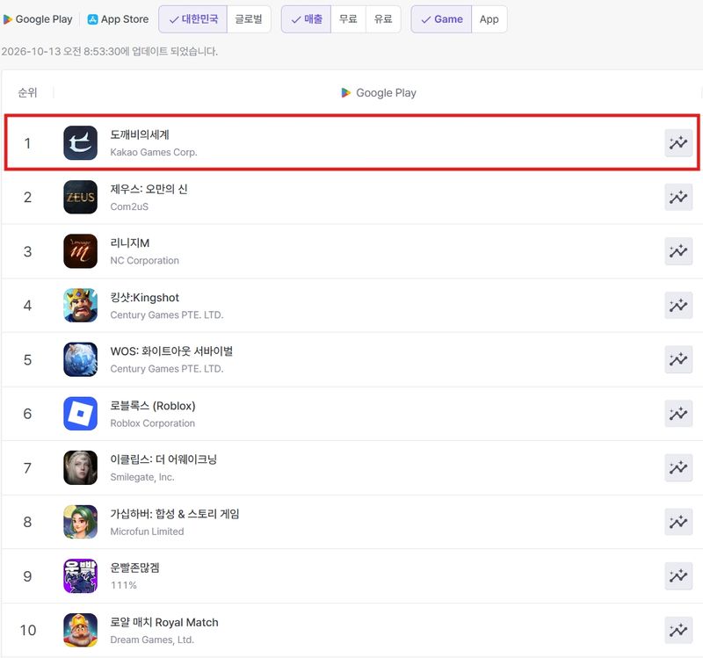Click the 리니지M app icon
Screen dimensions: 703x658
pyautogui.click(x=80, y=251)
